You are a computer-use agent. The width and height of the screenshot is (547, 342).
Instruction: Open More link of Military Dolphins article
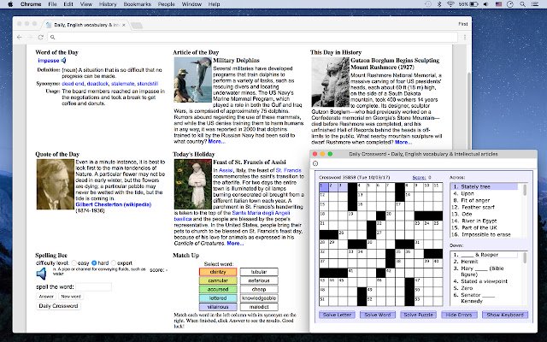216,141
